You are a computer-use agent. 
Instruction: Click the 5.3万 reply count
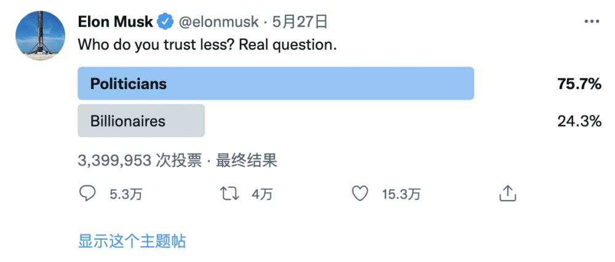click(x=126, y=194)
